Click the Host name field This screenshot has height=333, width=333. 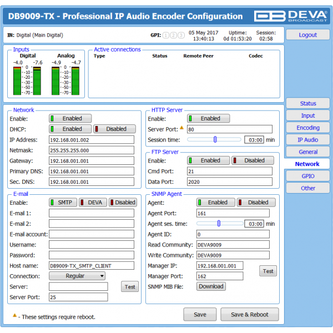tap(92, 266)
